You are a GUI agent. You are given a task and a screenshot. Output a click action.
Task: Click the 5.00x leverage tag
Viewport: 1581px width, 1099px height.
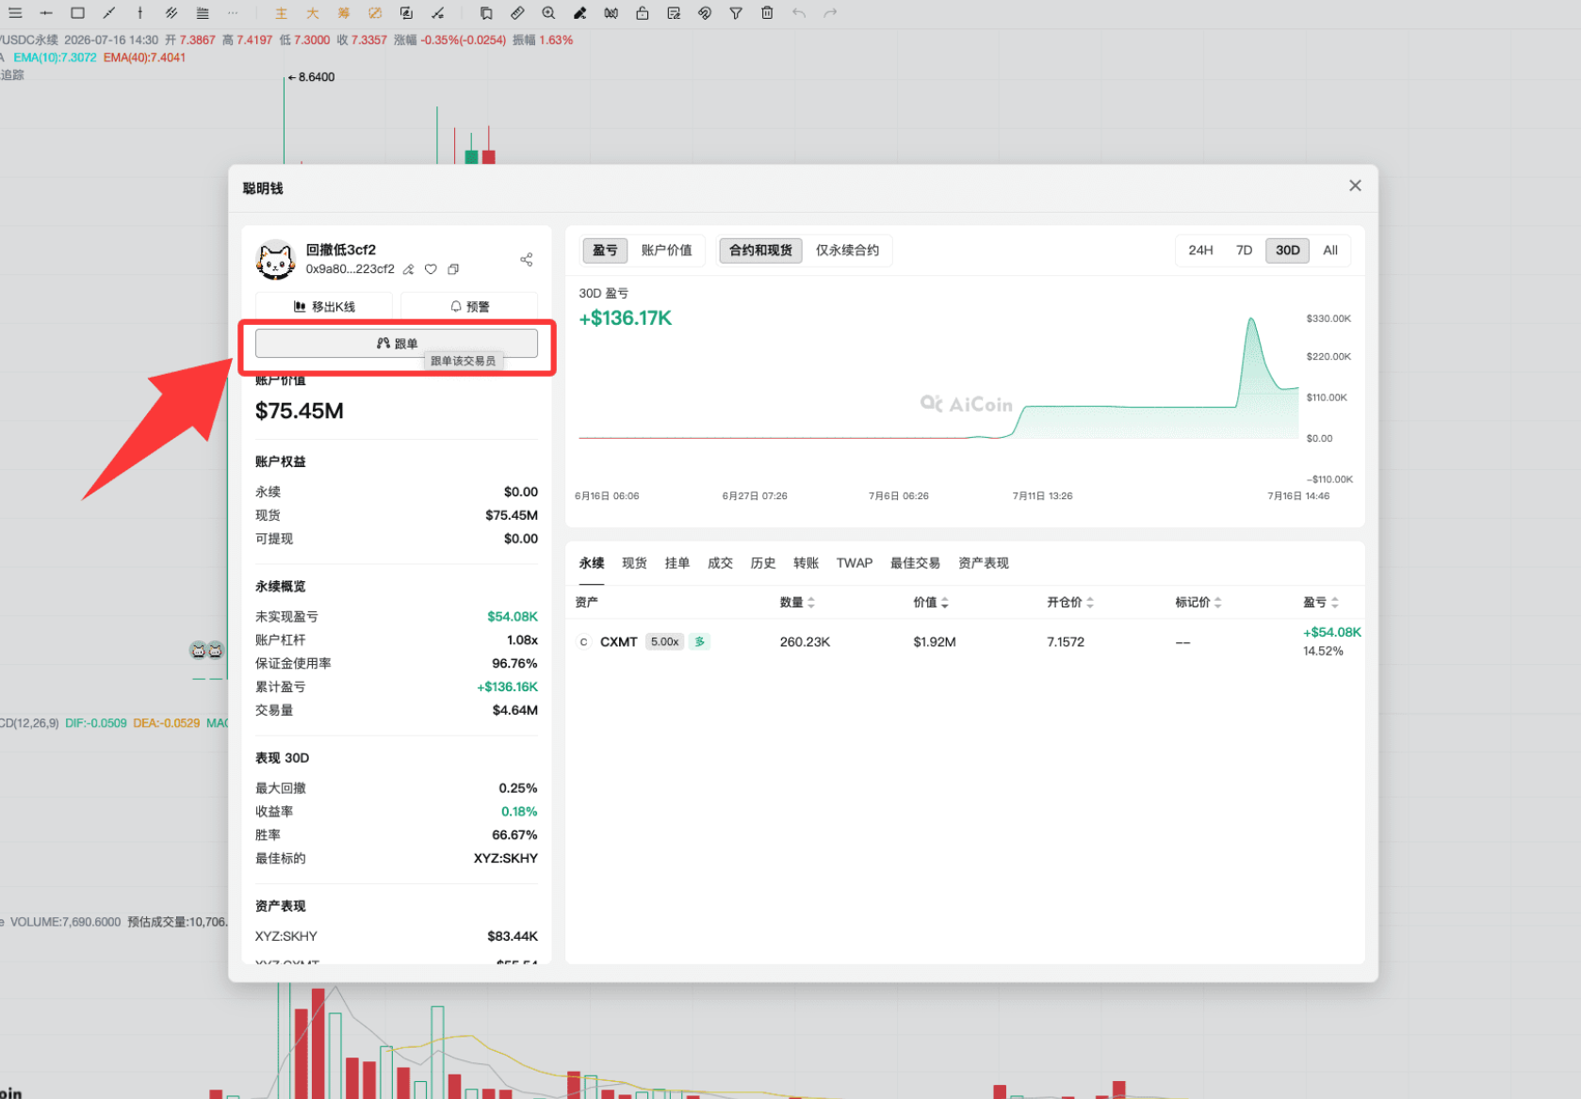[x=665, y=642]
